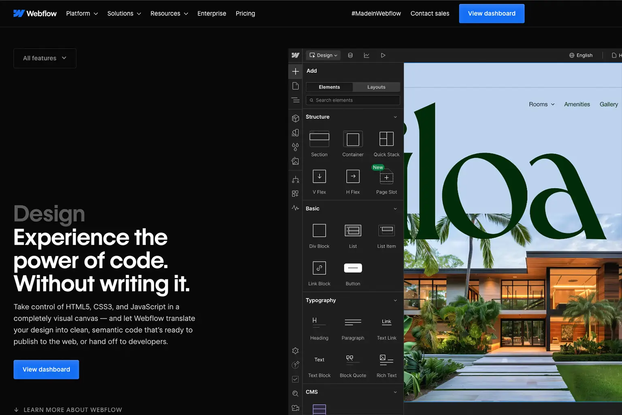Open the Navigator panel icon
Viewport: 622px width, 415px height.
pyautogui.click(x=296, y=100)
